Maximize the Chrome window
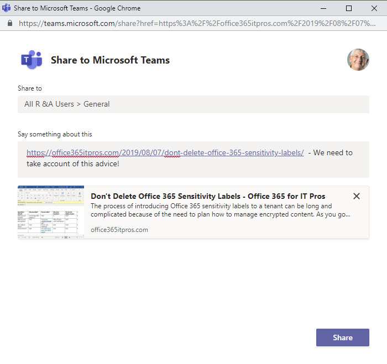This screenshot has width=387, height=364. pos(349,8)
